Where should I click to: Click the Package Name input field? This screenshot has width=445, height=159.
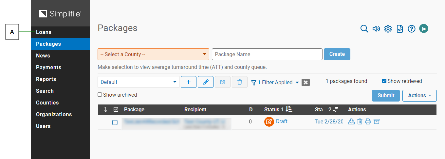pos(267,54)
